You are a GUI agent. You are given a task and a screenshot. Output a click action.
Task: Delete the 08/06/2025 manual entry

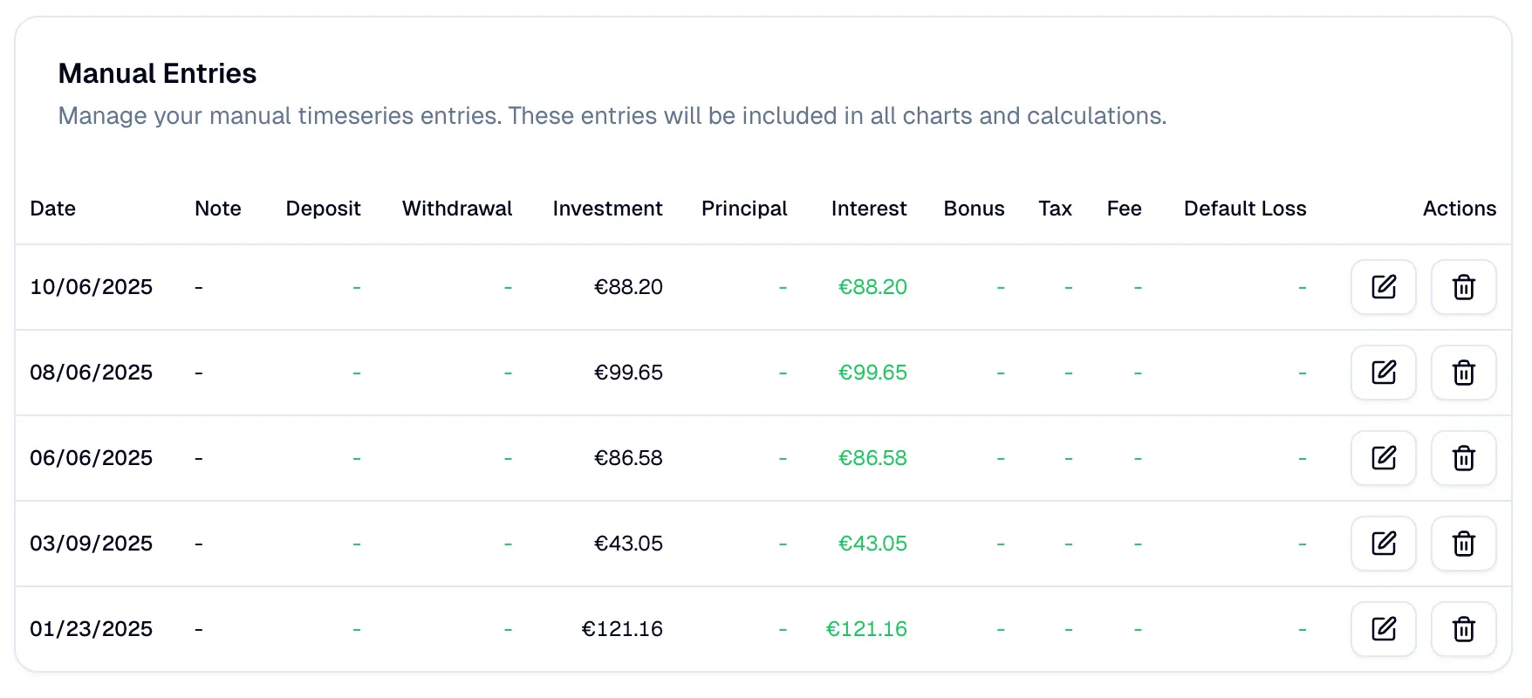1463,373
